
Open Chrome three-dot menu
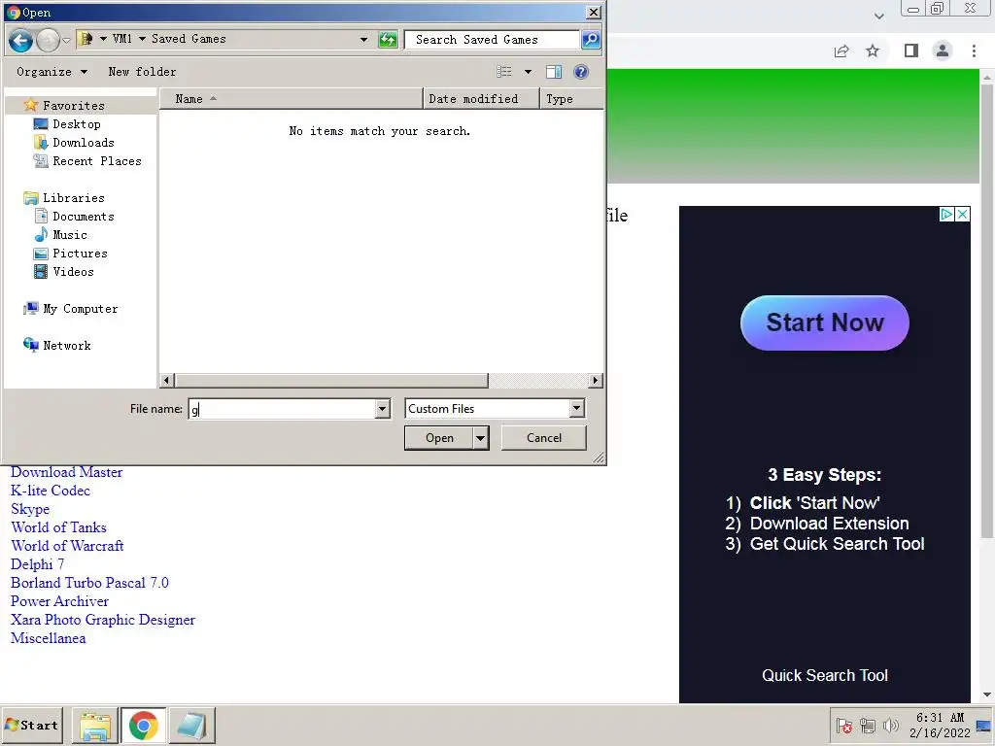[974, 51]
